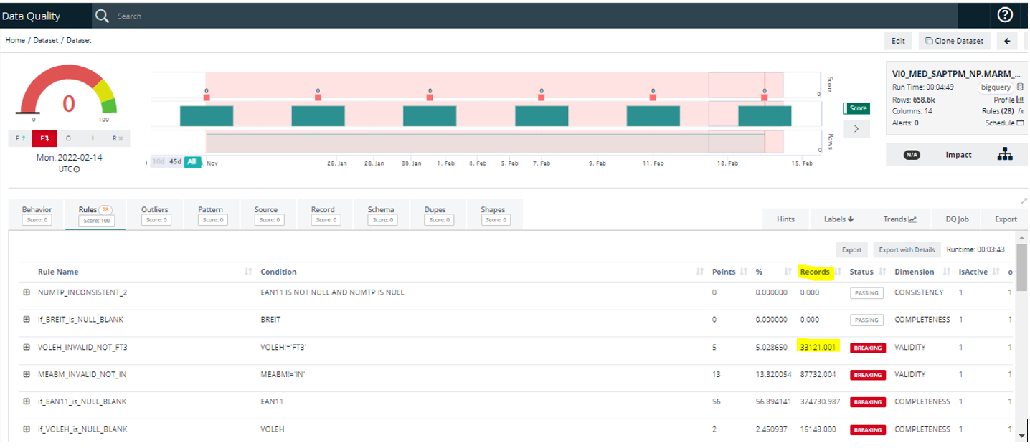Open the help question mark icon

(1005, 15)
